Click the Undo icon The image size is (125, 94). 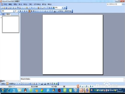(32, 8)
